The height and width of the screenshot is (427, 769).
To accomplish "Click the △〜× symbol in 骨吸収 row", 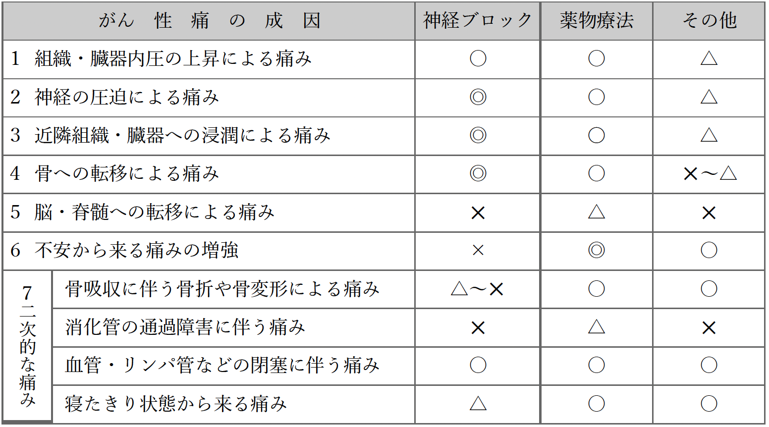I will pos(478,289).
